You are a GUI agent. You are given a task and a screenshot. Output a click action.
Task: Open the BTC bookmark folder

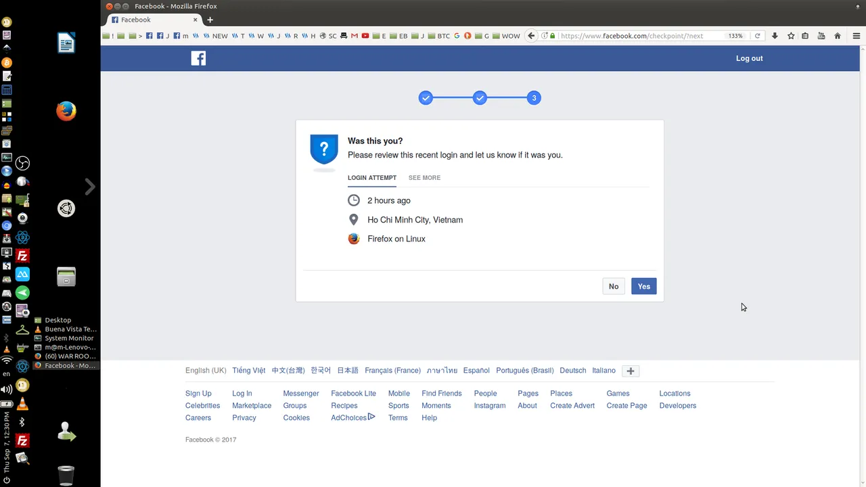pos(439,36)
